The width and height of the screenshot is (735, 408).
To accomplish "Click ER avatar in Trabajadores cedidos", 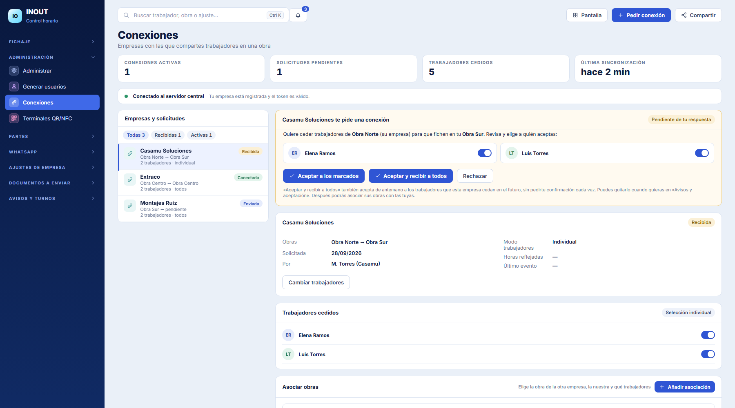I will coord(288,335).
